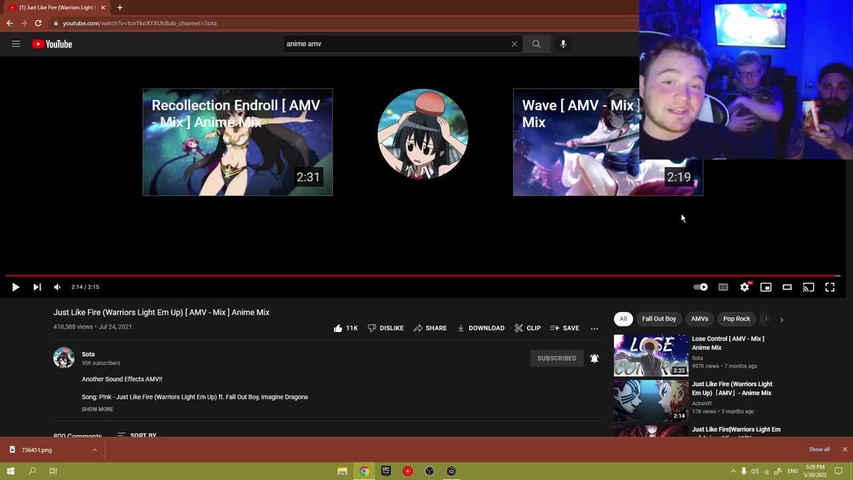Create a Clip from the video
Screen dimensions: 853x480
527,328
